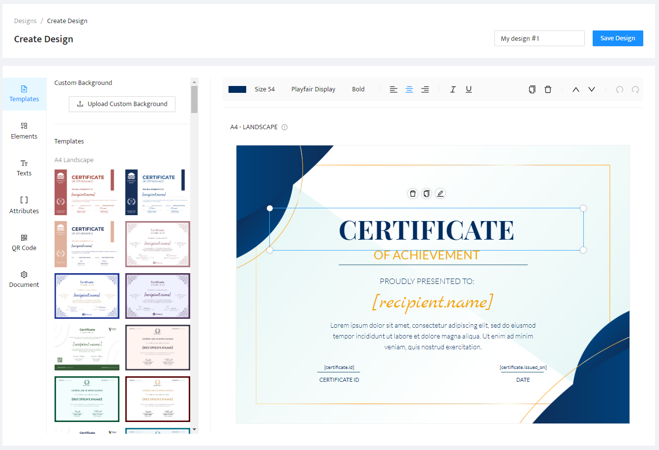Select the blue ornate border template
The width and height of the screenshot is (659, 450).
pos(87,296)
